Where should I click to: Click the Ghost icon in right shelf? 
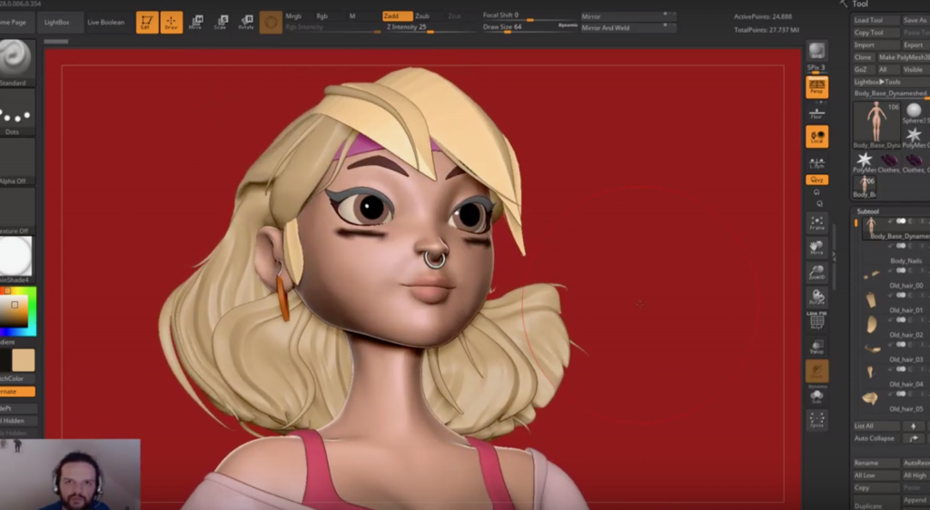pos(816,371)
